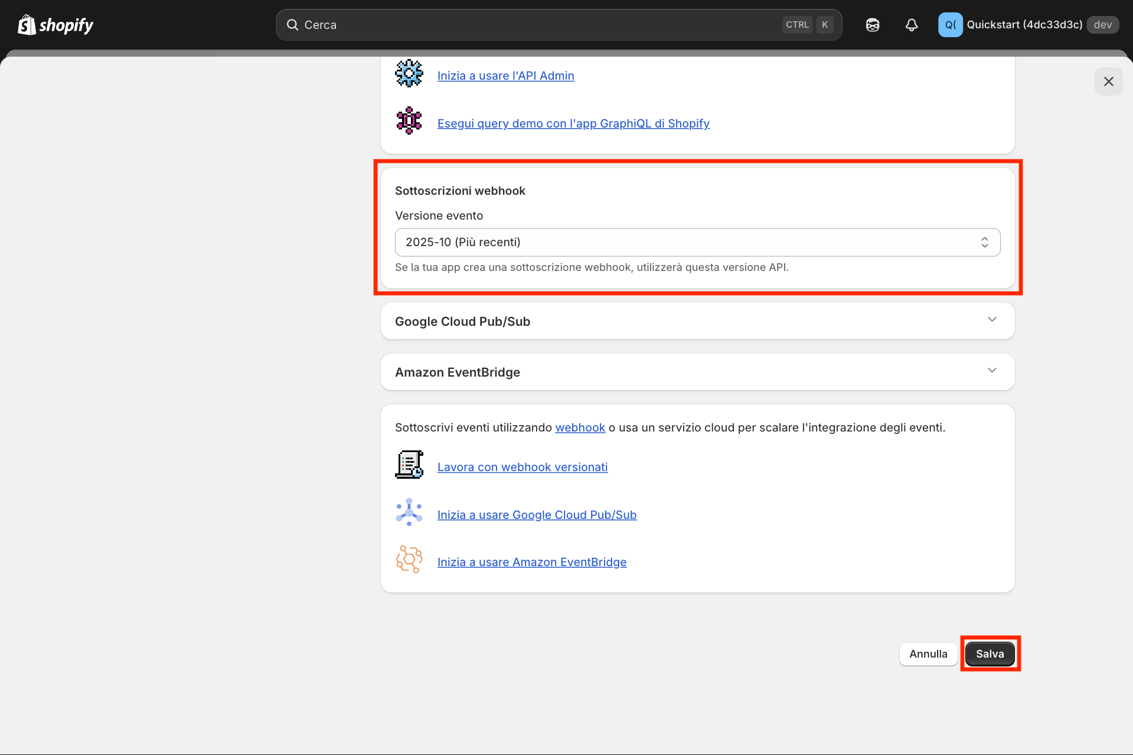Click the Google Cloud Pub/Sub icon
This screenshot has height=755, width=1133.
[409, 512]
